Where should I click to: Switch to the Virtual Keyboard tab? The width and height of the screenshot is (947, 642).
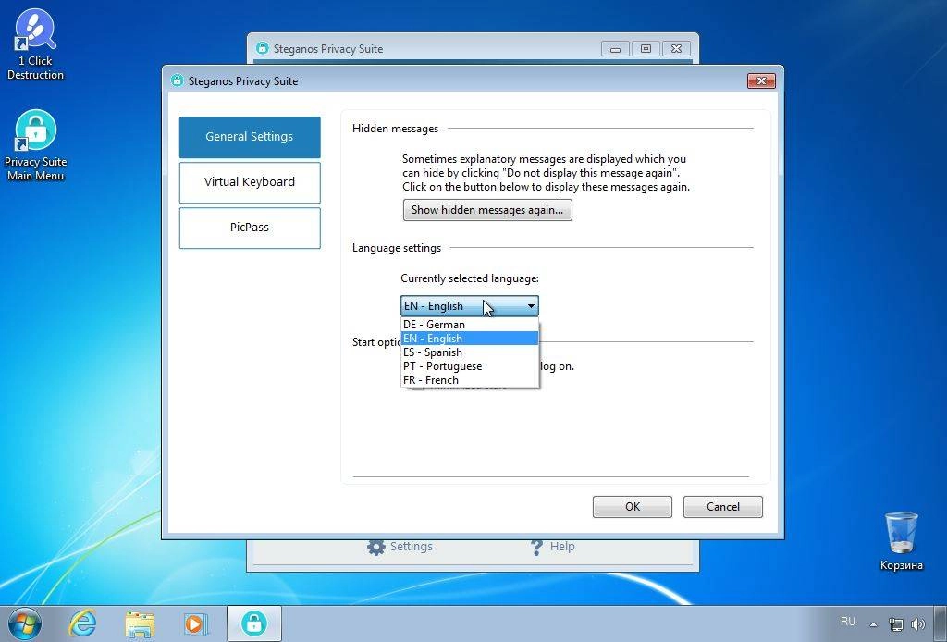[x=250, y=182]
